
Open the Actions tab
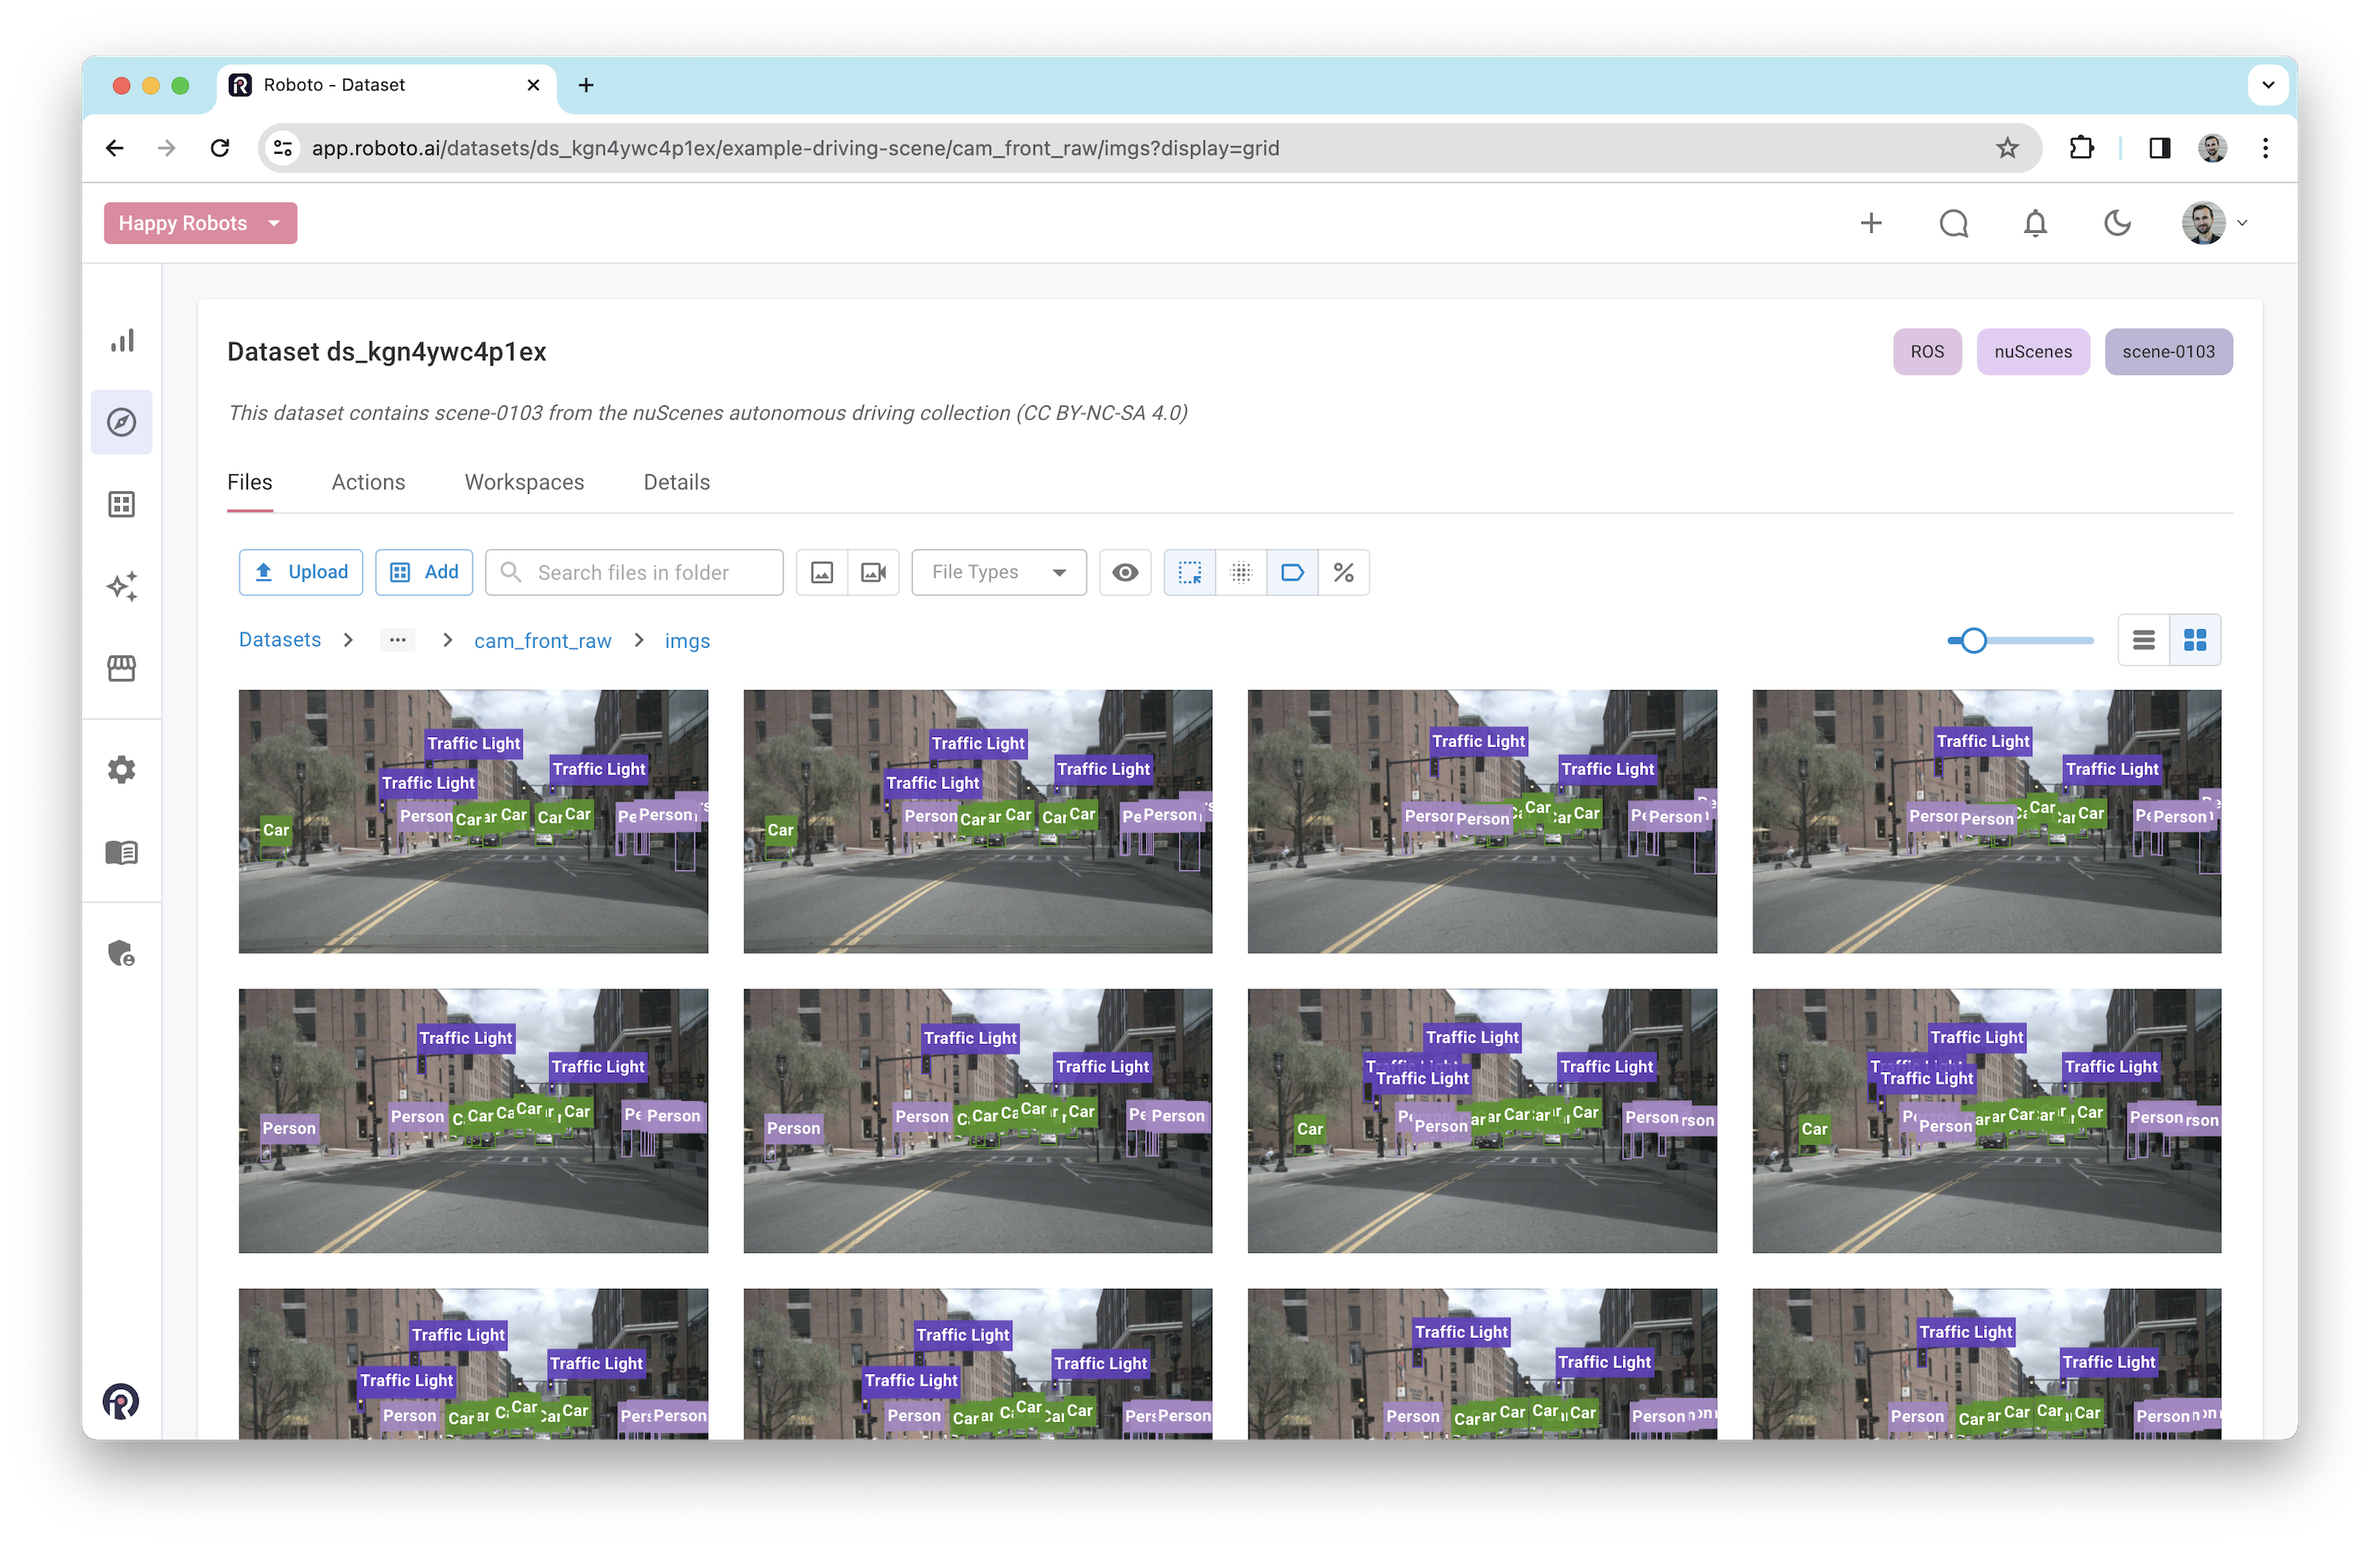(x=368, y=482)
